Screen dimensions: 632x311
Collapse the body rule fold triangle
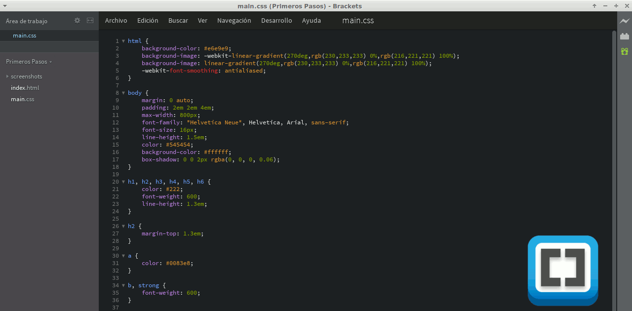123,93
